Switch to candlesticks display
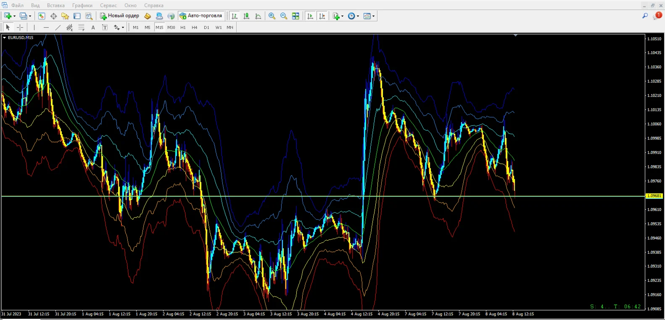 246,16
